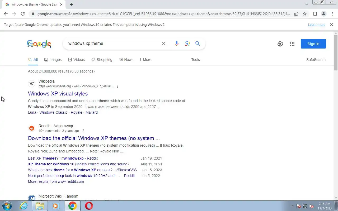Open the Chrome profile avatar icon

click(323, 14)
